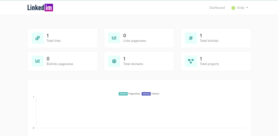Screen dimensions: 278x136
Task: Click Andy's green avatar icon
Action: coord(233,8)
